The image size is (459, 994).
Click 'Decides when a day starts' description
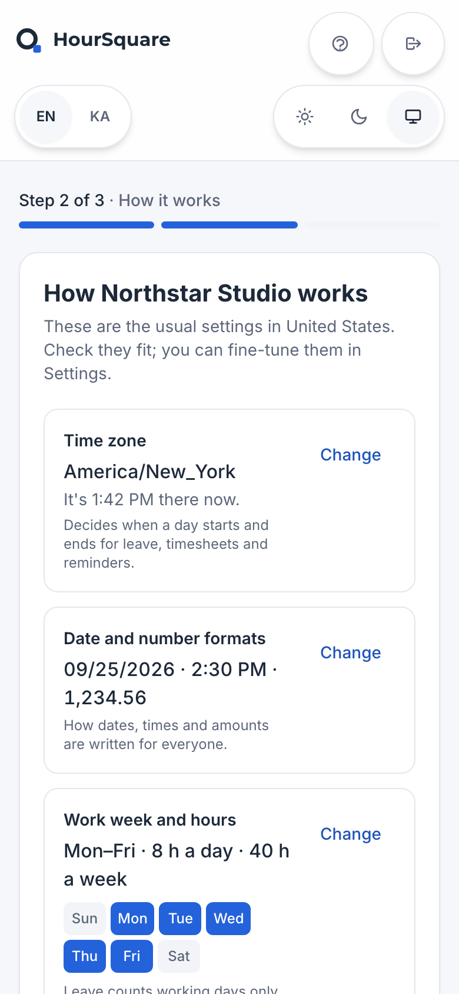[x=166, y=544]
